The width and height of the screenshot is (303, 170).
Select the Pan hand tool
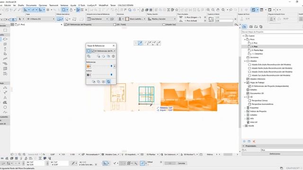(218, 9)
